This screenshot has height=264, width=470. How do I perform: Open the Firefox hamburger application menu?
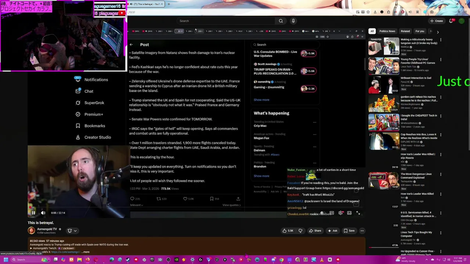[x=466, y=12]
